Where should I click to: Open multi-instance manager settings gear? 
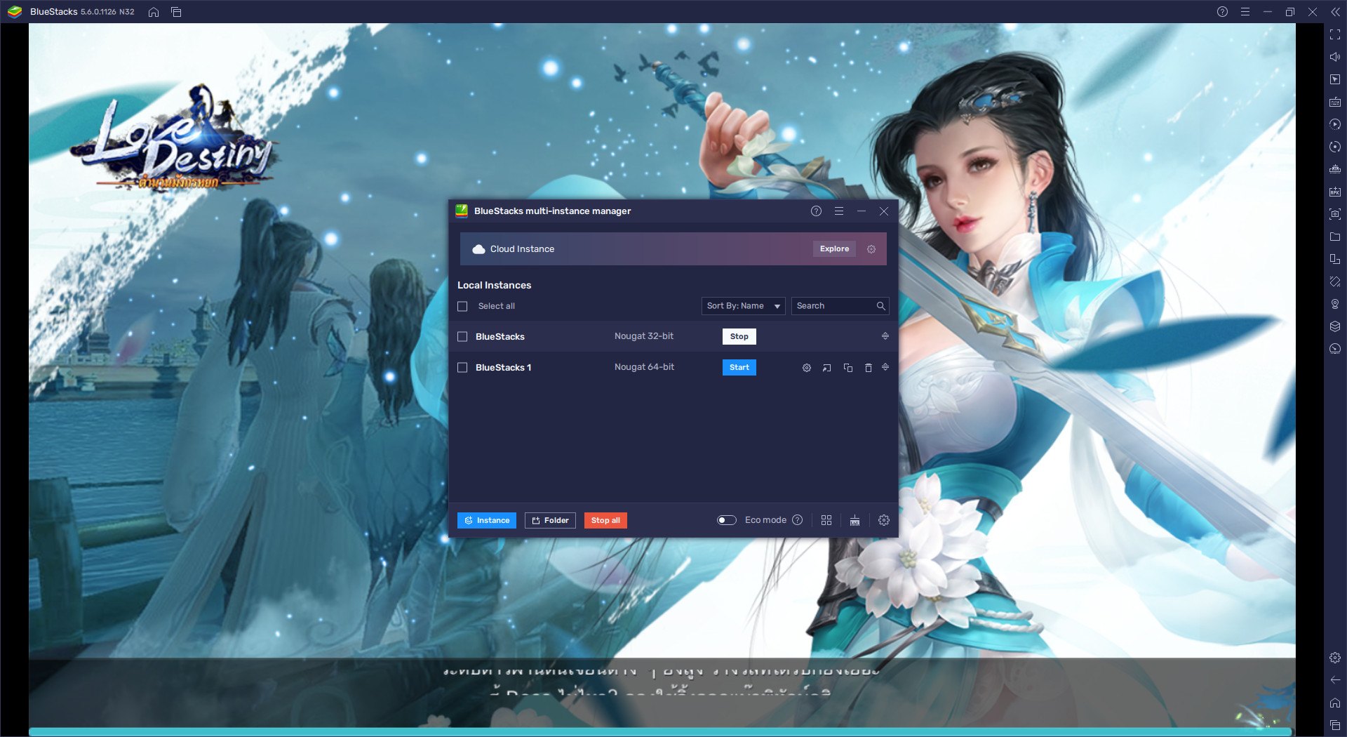884,520
